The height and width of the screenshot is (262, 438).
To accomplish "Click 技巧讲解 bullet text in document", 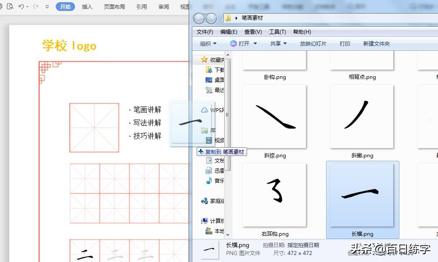I will (x=147, y=136).
